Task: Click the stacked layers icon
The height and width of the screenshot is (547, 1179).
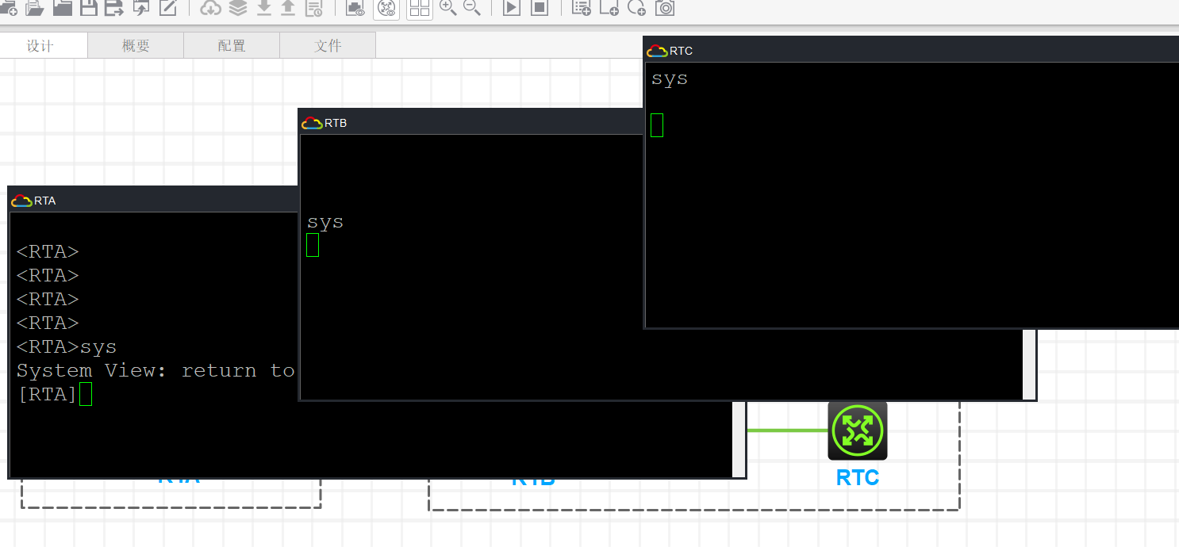Action: (x=237, y=8)
